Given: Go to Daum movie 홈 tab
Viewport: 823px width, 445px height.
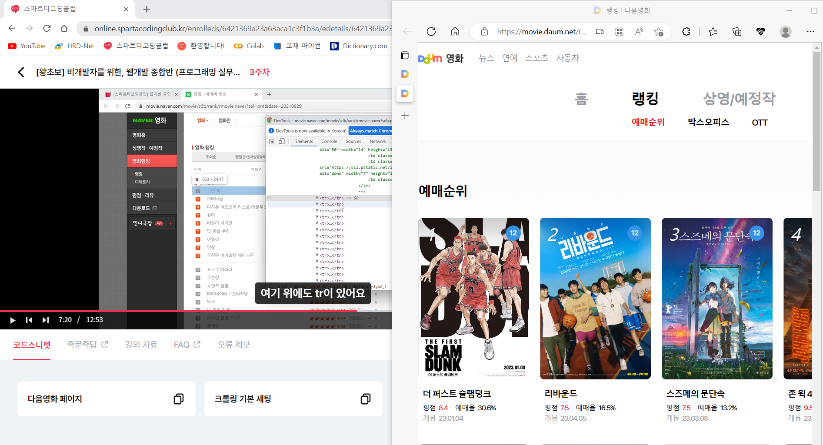Looking at the screenshot, I should point(581,99).
